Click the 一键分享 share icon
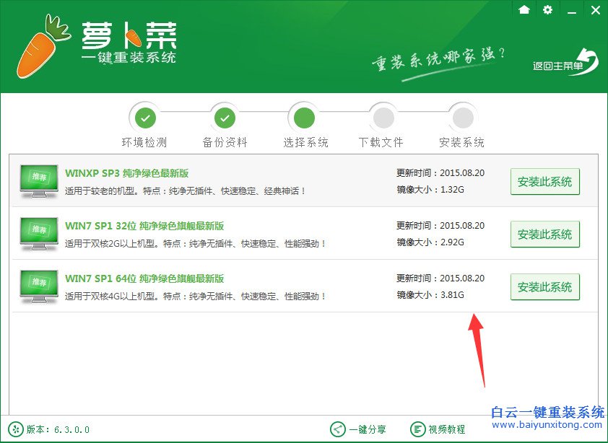 point(335,428)
